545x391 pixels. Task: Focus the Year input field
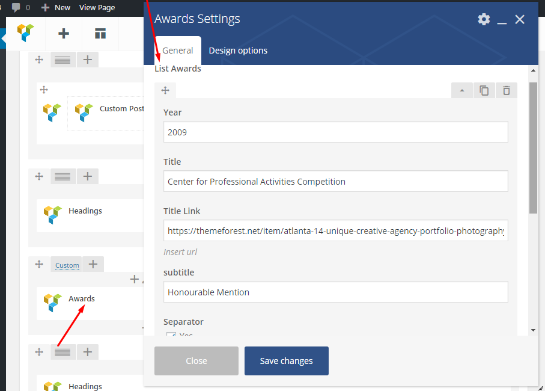pos(336,132)
